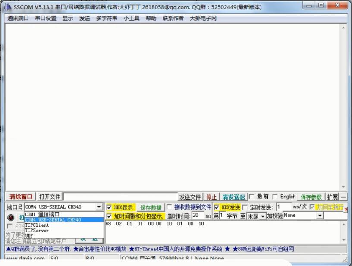Click the 保存数据 button
This screenshot has height=266, width=352.
[x=151, y=208]
